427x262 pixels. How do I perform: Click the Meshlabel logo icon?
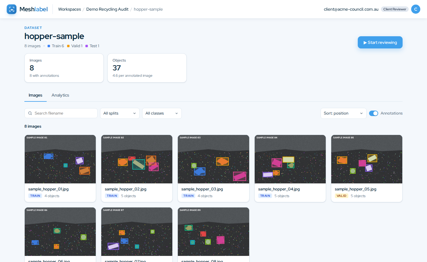pos(12,9)
